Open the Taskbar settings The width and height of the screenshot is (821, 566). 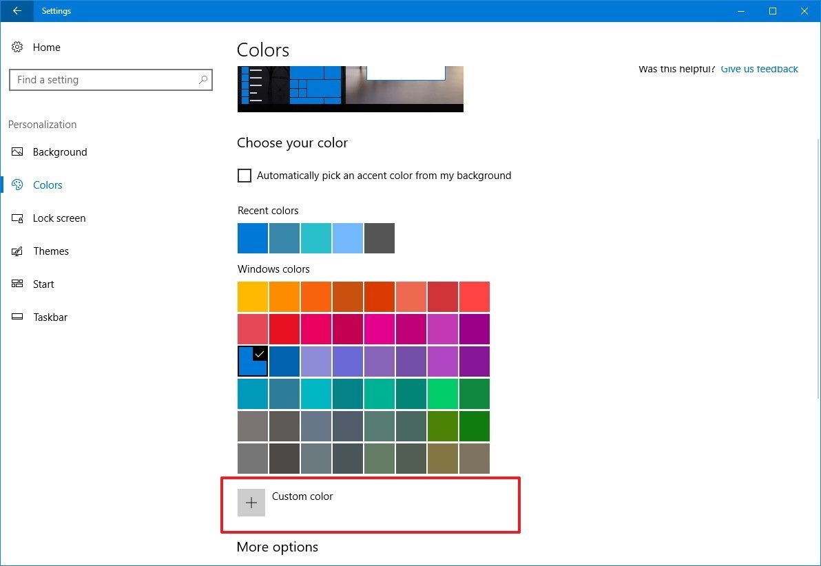[49, 317]
